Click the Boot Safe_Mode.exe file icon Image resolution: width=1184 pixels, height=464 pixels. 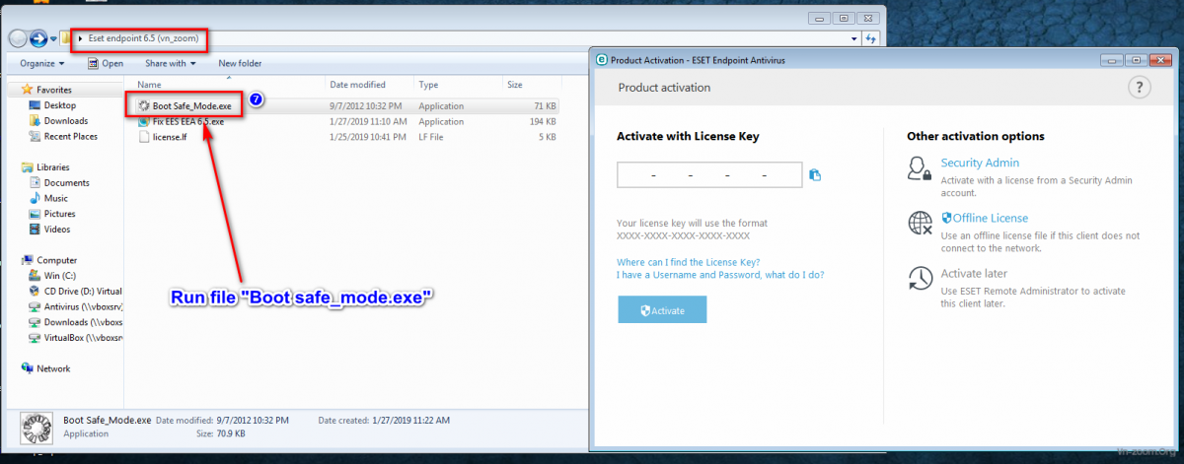pyautogui.click(x=144, y=104)
